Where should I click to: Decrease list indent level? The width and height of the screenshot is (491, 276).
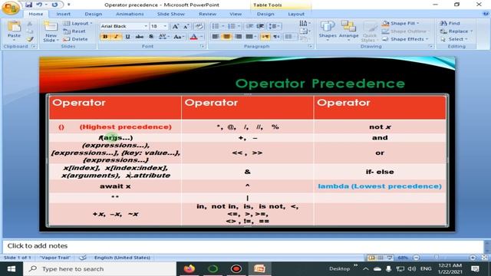[x=249, y=26]
